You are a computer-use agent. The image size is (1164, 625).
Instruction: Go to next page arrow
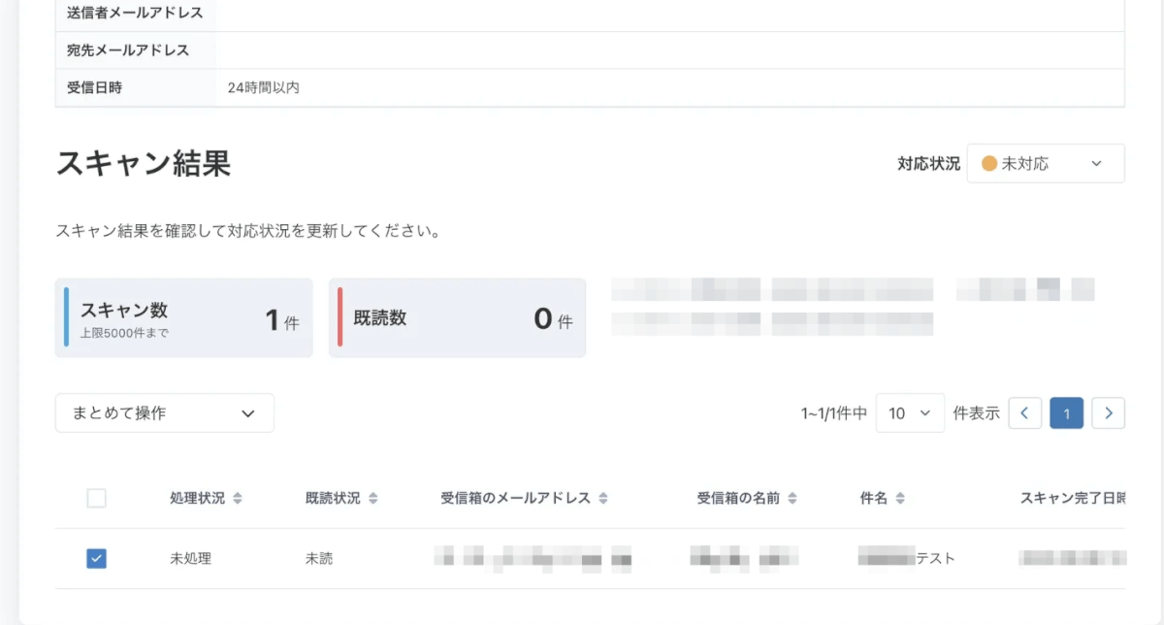coord(1109,413)
